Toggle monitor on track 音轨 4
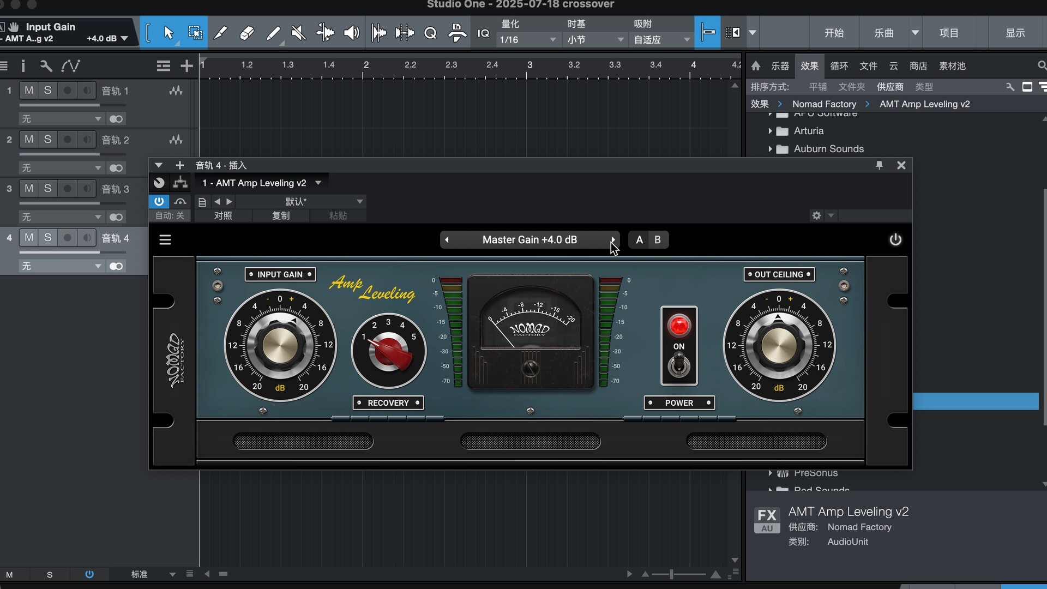The image size is (1047, 589). point(87,237)
